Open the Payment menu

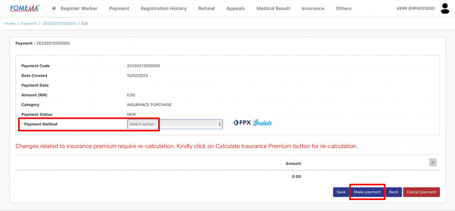tap(119, 8)
